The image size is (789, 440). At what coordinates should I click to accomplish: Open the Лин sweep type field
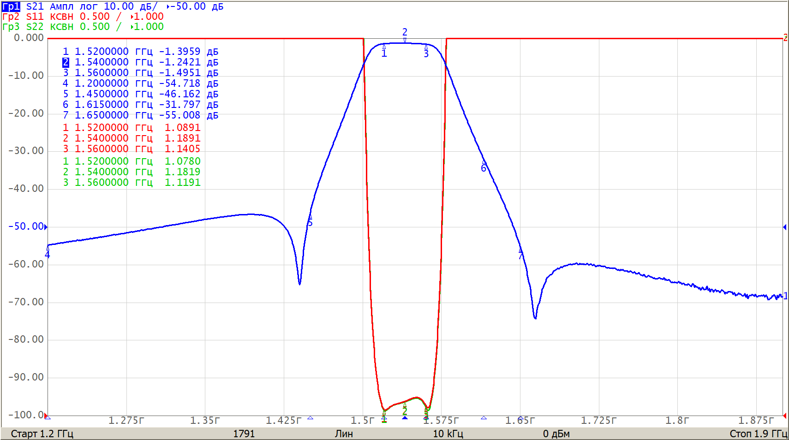(344, 434)
